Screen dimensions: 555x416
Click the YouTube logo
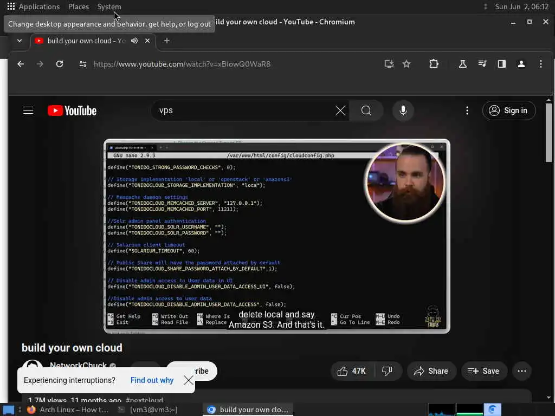[72, 110]
